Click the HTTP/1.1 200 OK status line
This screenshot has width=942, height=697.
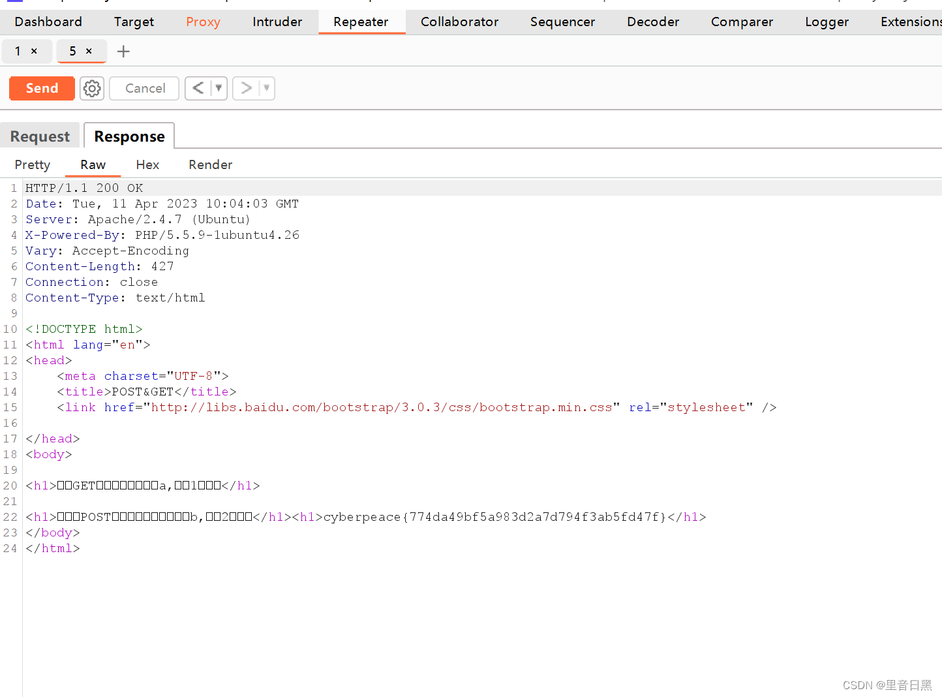84,188
